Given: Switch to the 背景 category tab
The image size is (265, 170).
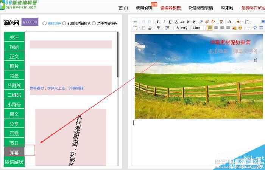Looking at the screenshot, I should coord(14,76).
